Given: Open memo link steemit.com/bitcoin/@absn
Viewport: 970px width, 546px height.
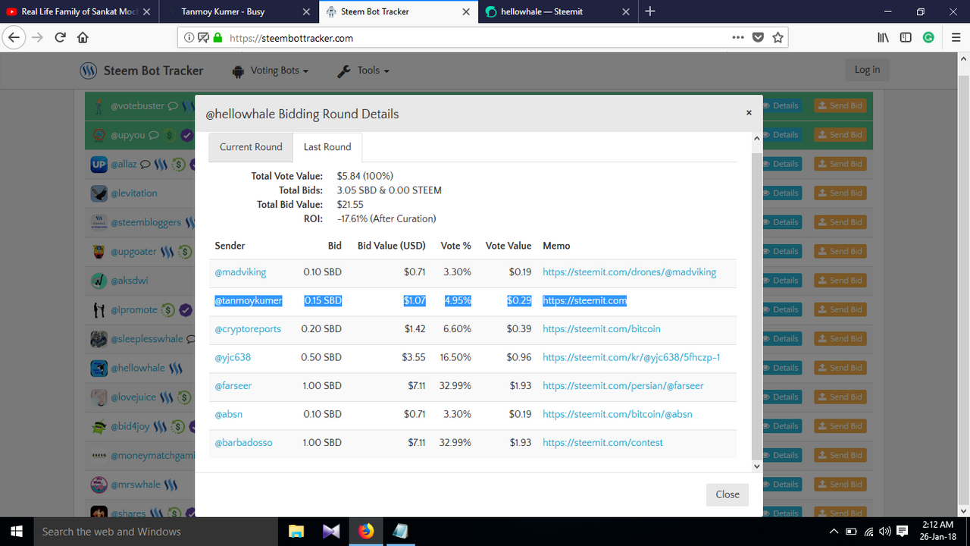Looking at the screenshot, I should pos(618,414).
